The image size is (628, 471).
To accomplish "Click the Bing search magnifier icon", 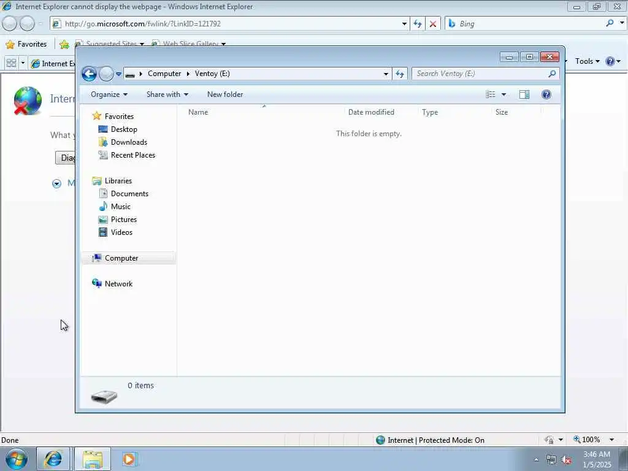I will [610, 23].
